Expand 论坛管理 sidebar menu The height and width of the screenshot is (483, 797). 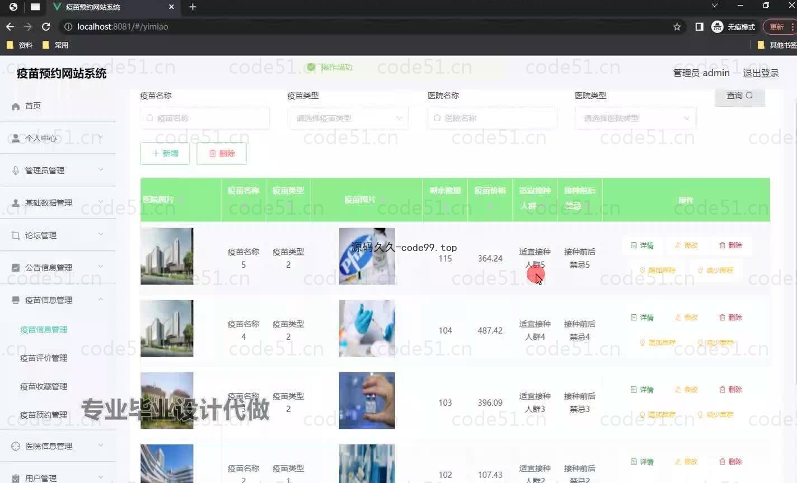(58, 235)
